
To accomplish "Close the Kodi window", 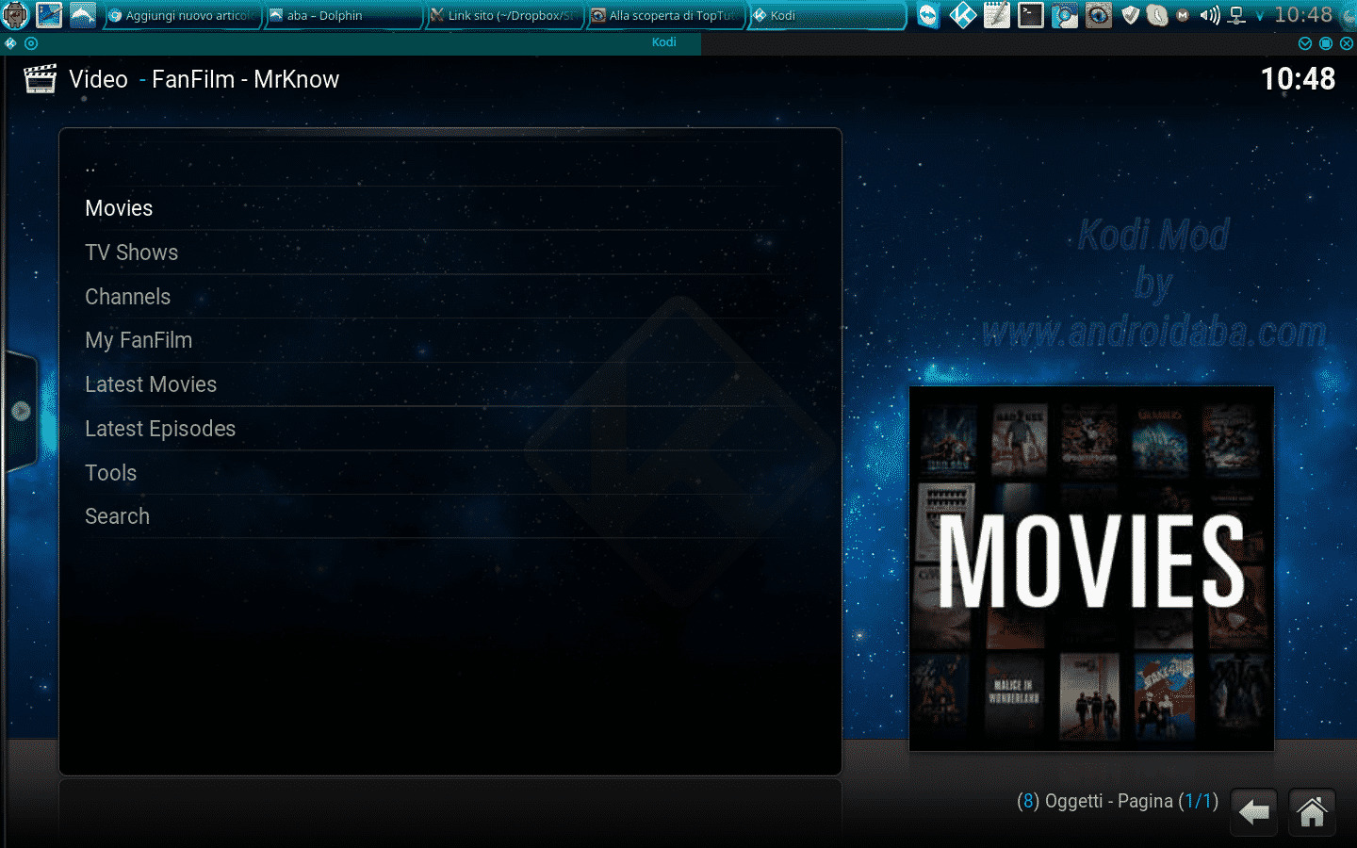I will [x=1347, y=43].
